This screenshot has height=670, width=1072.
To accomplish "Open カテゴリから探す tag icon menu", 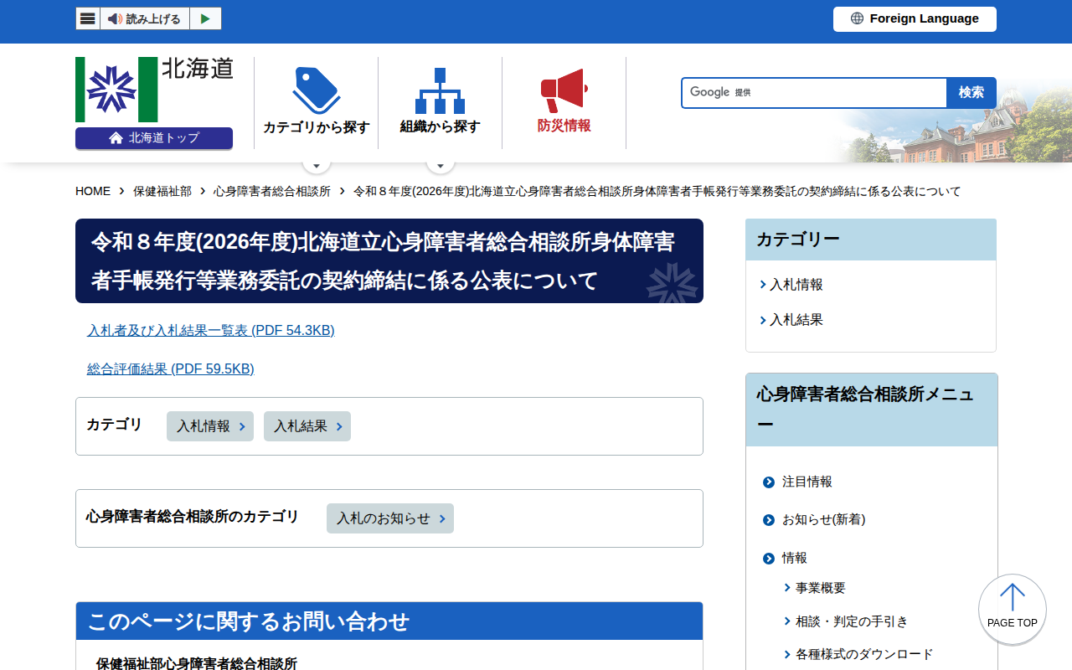I will click(x=316, y=102).
